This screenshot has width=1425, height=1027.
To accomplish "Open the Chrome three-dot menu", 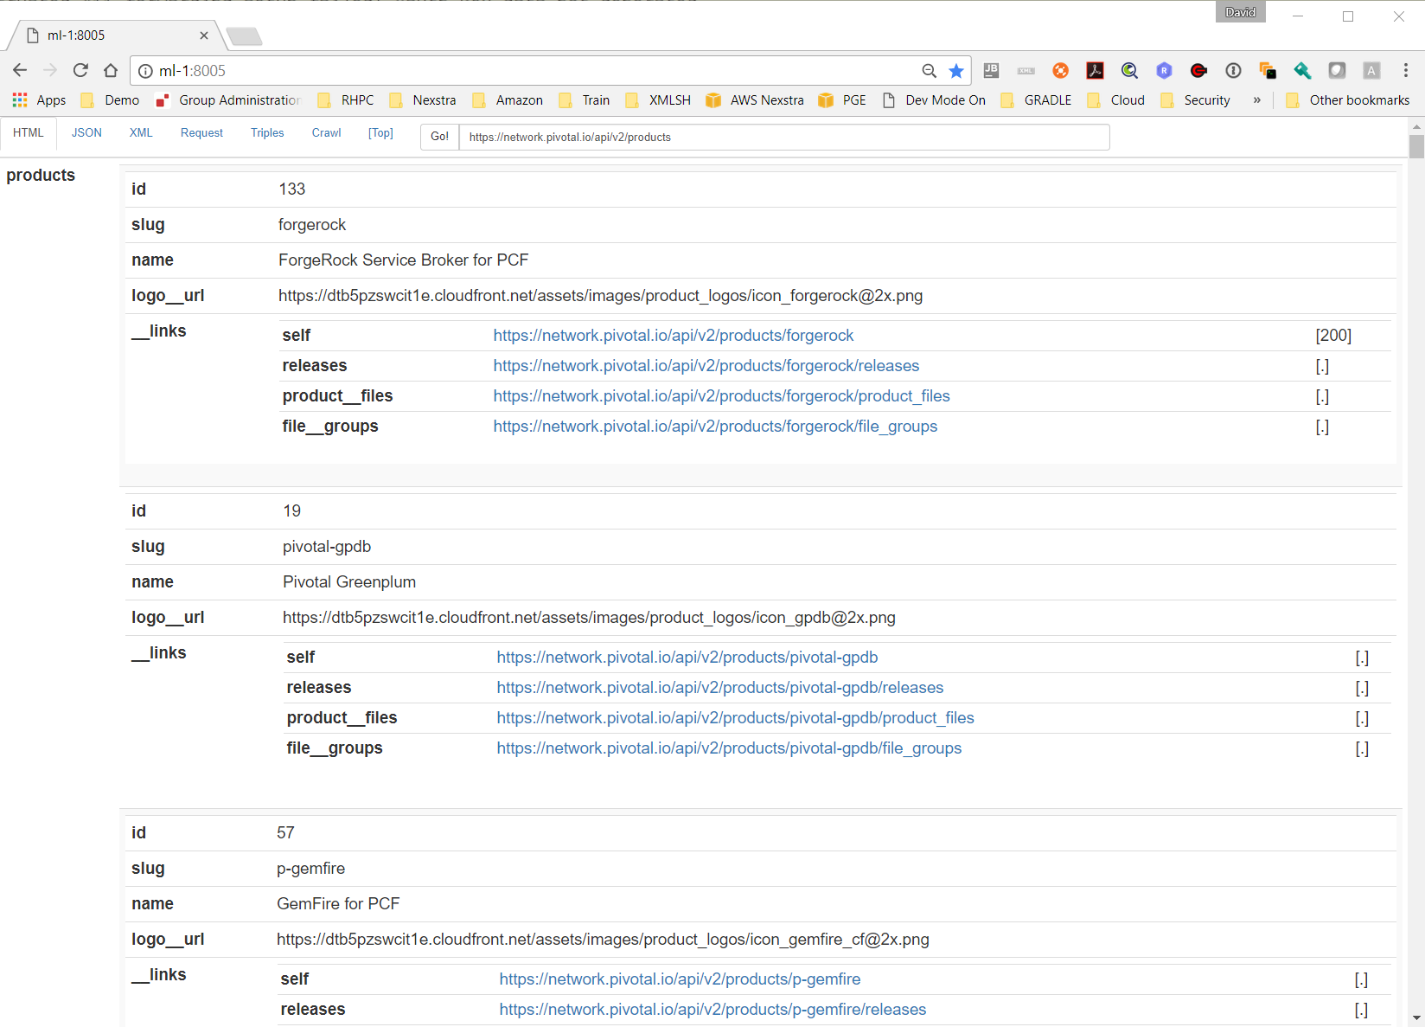I will pos(1406,71).
